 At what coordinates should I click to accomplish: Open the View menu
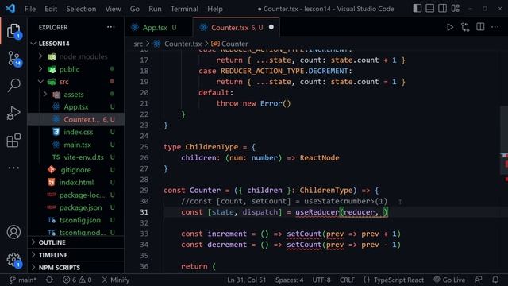pyautogui.click(x=113, y=9)
